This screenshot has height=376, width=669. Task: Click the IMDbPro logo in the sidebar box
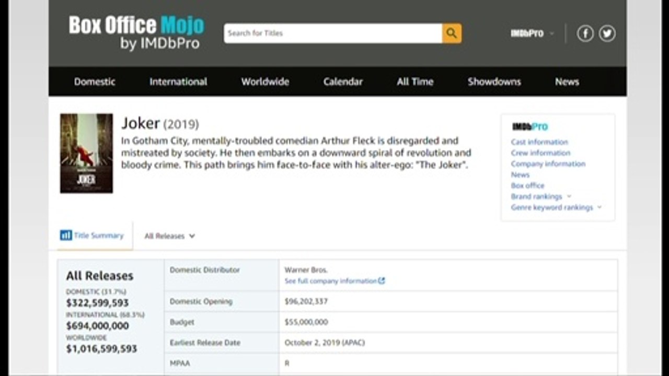click(x=530, y=126)
